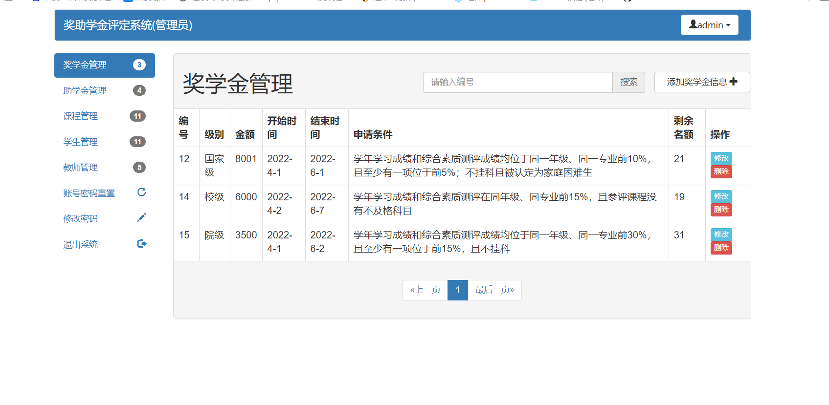Go to previous page «上一页

[425, 290]
